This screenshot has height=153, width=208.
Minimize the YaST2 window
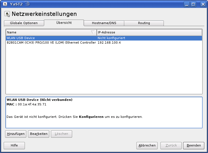(x=187, y=4)
